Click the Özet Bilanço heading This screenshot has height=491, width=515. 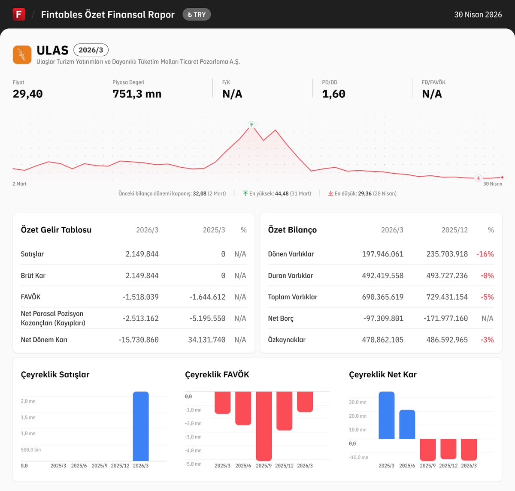tap(292, 230)
